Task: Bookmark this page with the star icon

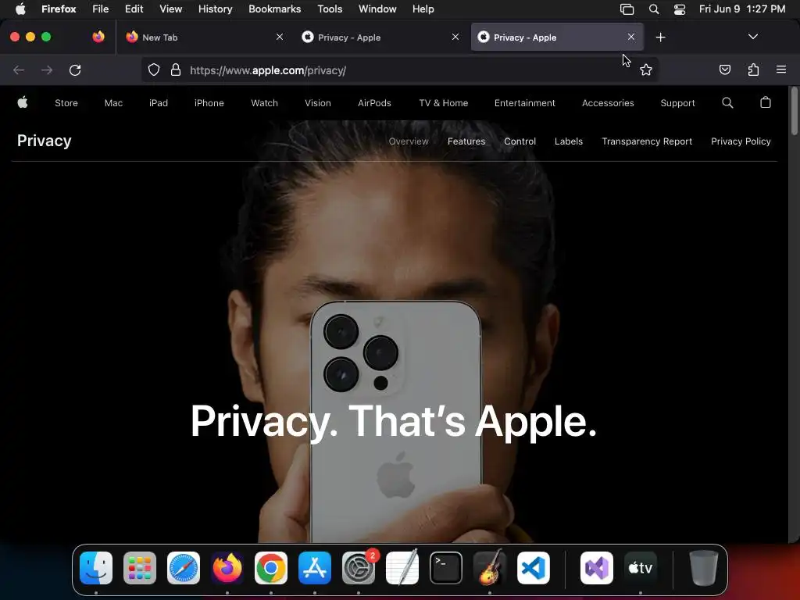Action: pos(646,70)
